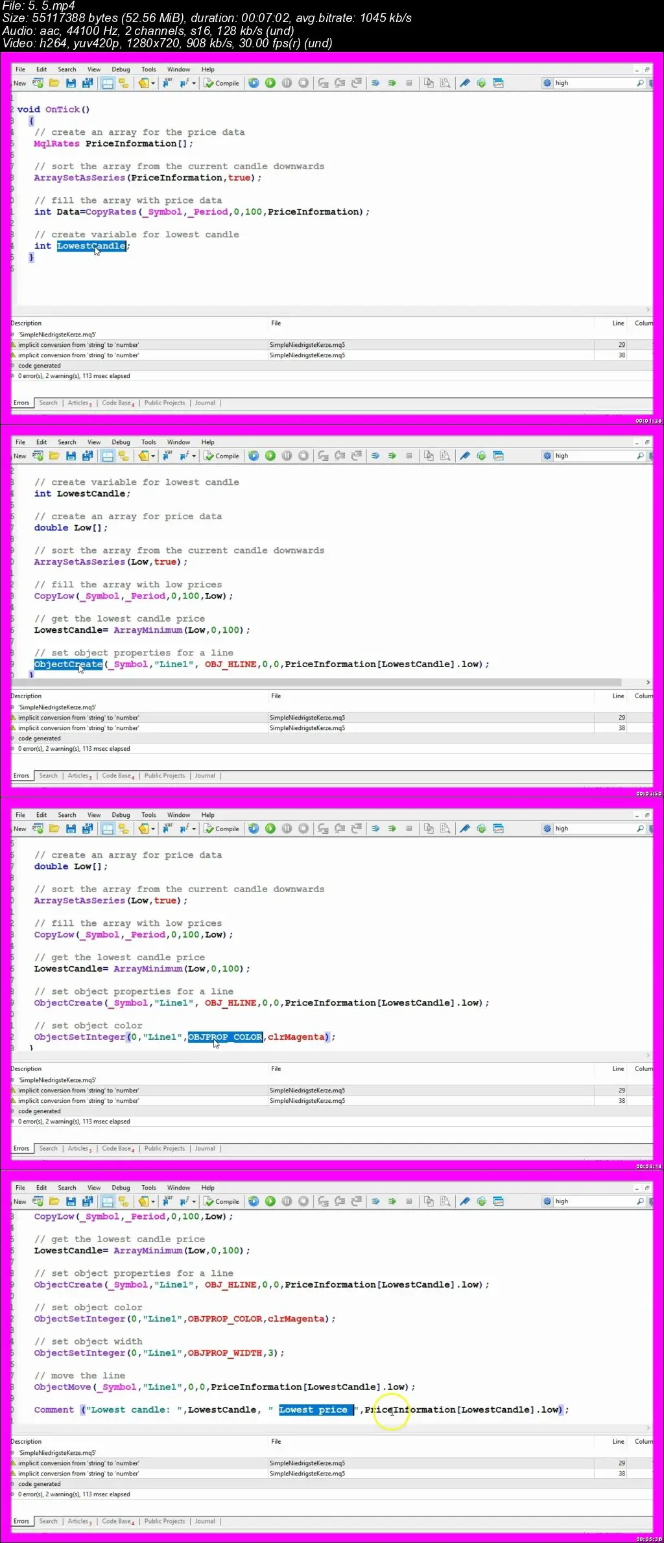Click the blue start-debugging icon in the 00:01:26 frame
Image resolution: width=664 pixels, height=1543 pixels.
pyautogui.click(x=254, y=83)
